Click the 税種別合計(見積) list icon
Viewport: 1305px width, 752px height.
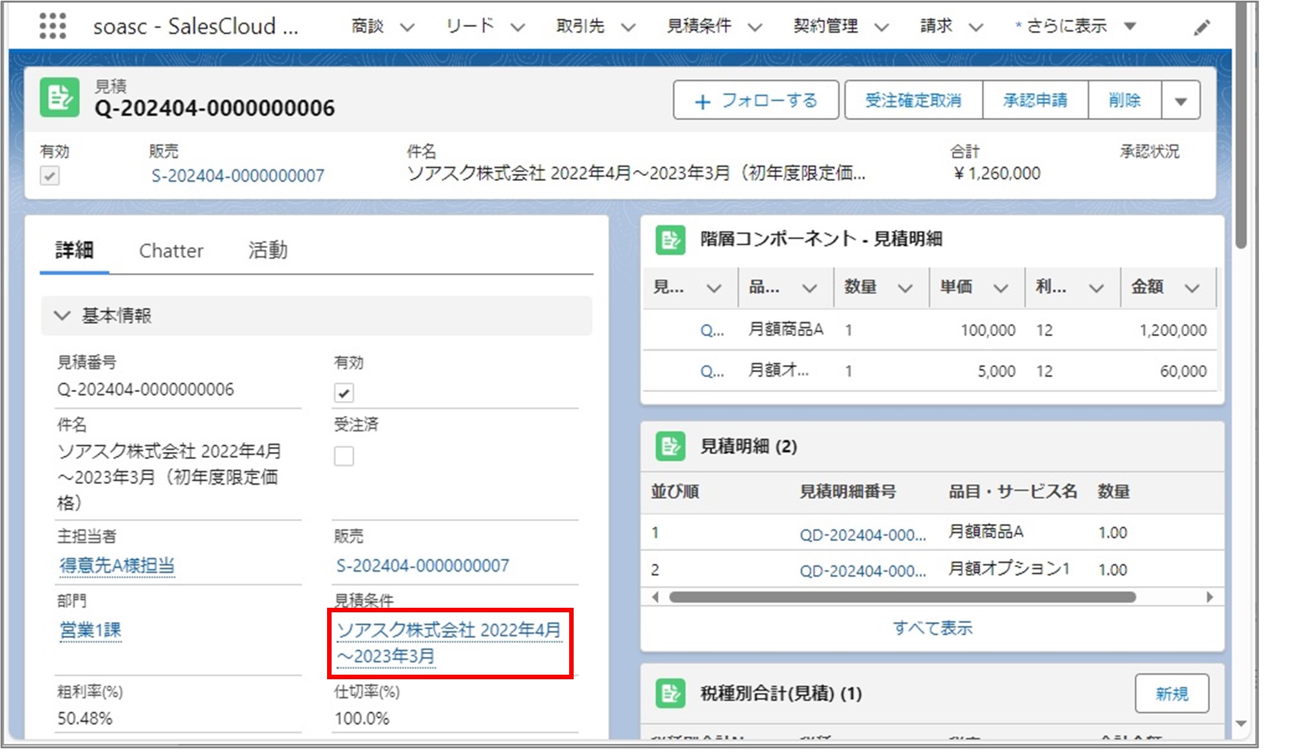point(670,693)
